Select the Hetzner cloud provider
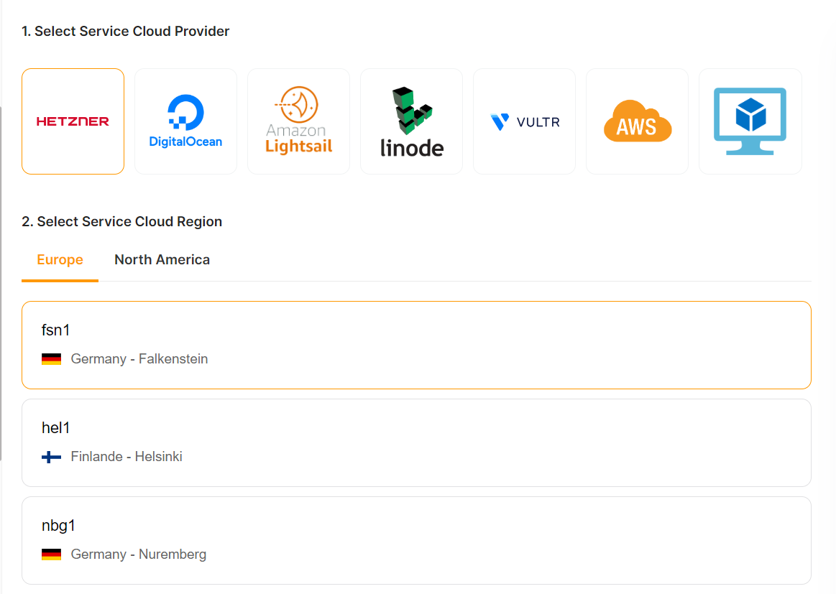The height and width of the screenshot is (594, 836). (x=73, y=121)
